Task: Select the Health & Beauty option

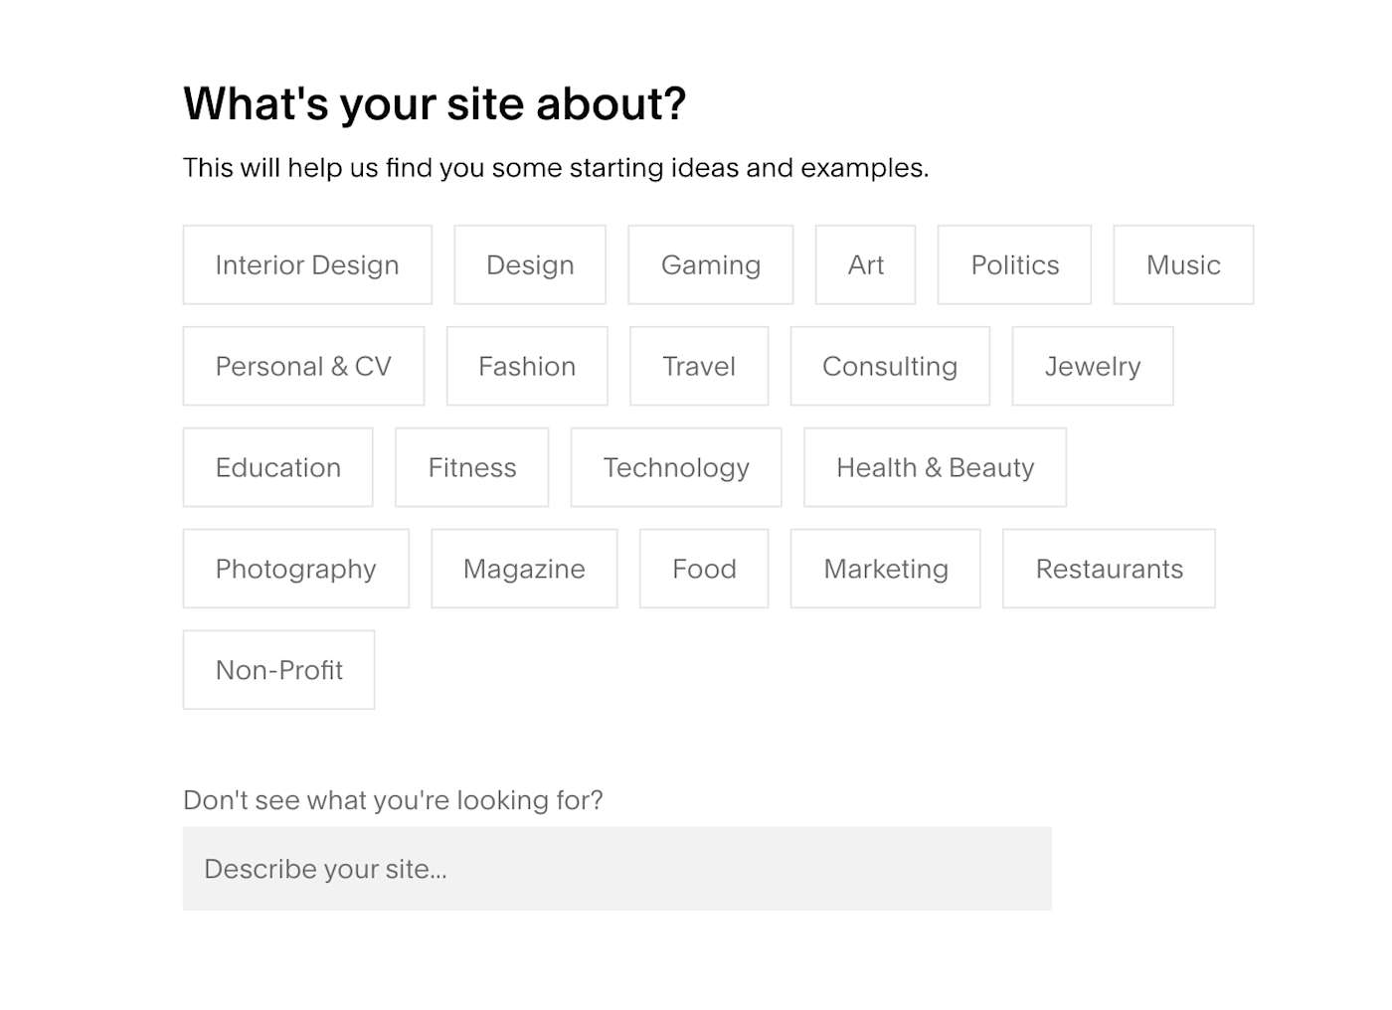Action: 935,467
